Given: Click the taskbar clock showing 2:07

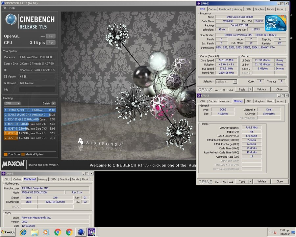Looking at the screenshot, I should 284,232.
